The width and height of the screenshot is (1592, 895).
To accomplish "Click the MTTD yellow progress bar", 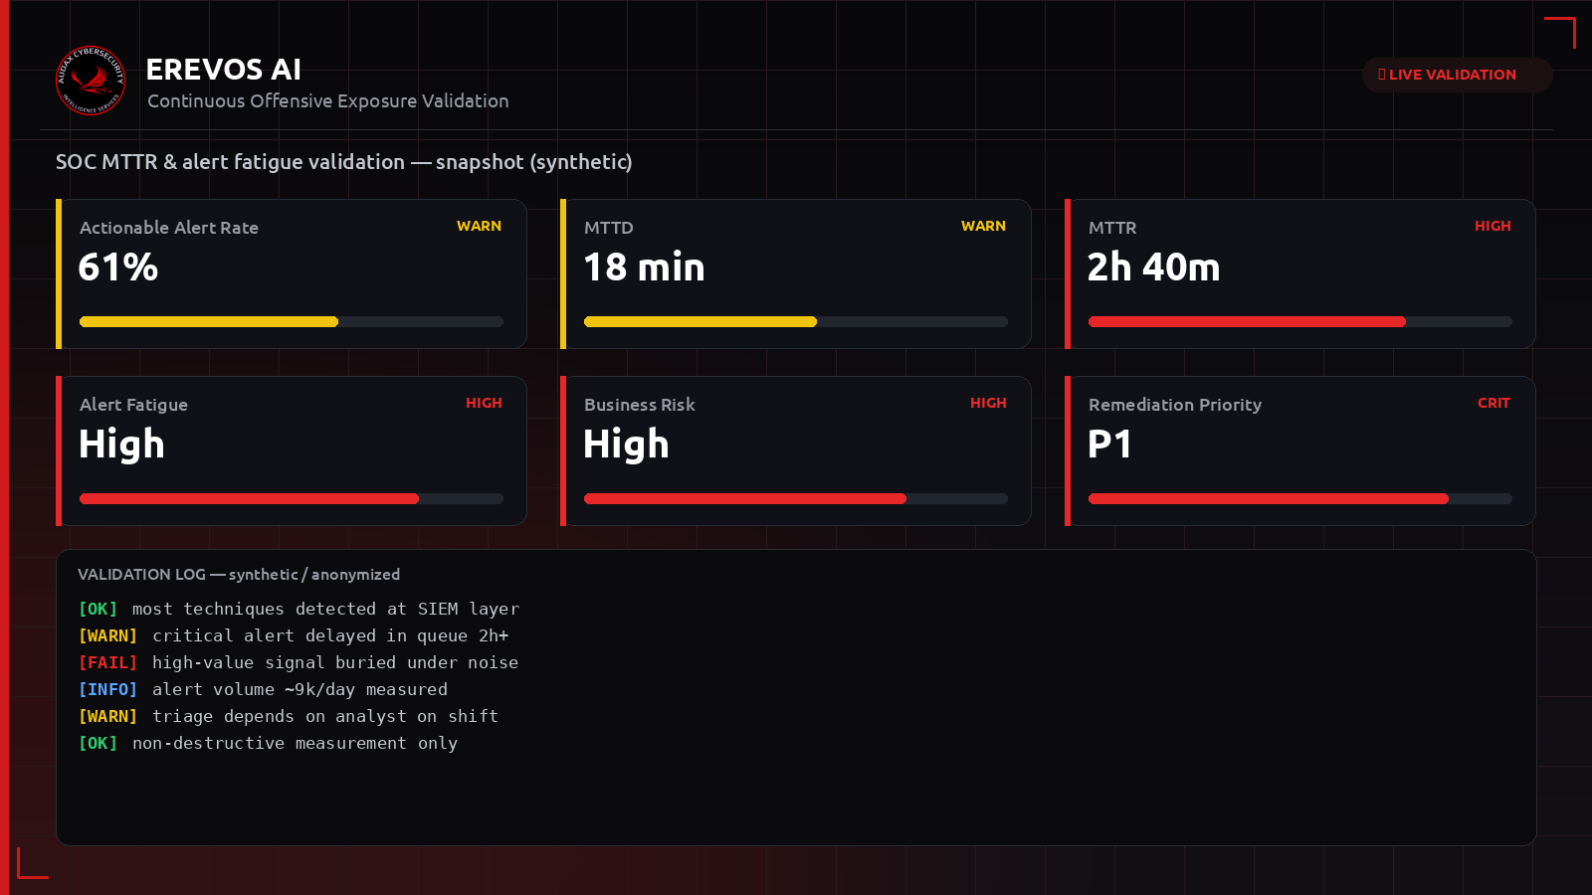I will (x=796, y=321).
